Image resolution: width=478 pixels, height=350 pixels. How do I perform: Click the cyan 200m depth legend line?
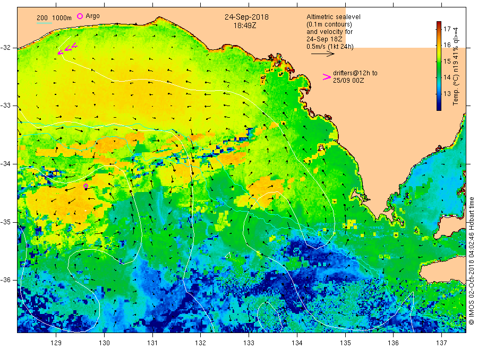[44, 23]
